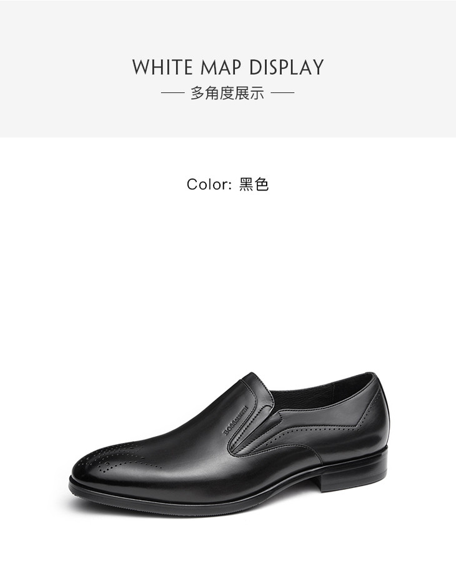Click the WHITE MAP DISPLAY heading

[228, 67]
